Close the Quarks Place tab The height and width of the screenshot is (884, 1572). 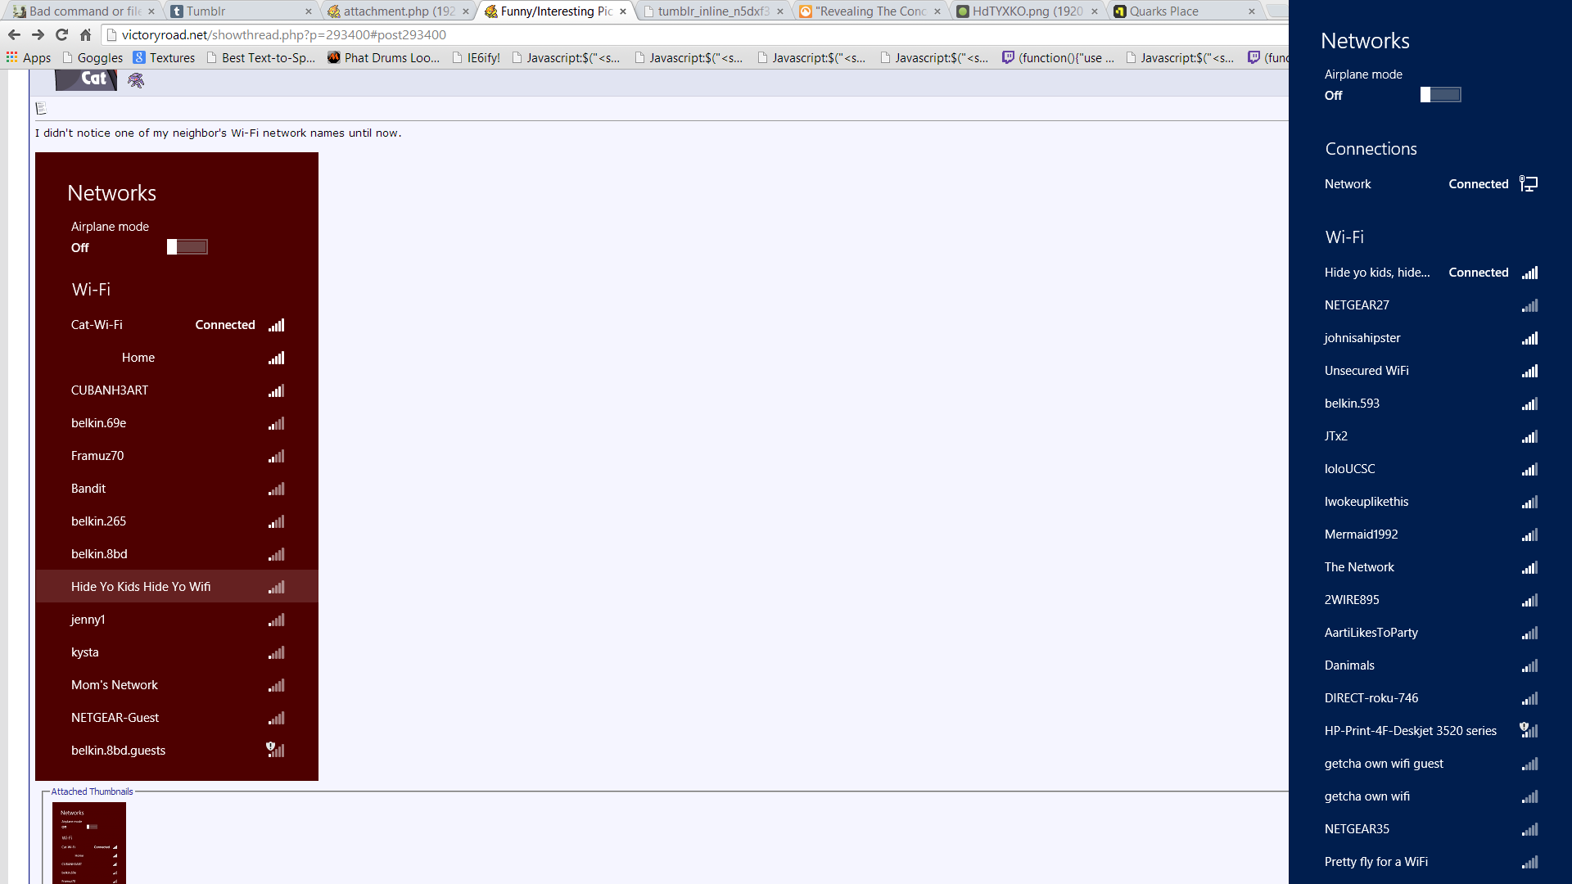(x=1251, y=11)
